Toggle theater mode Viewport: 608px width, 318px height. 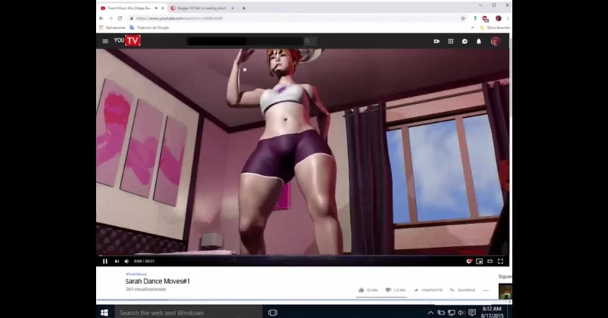[490, 262]
